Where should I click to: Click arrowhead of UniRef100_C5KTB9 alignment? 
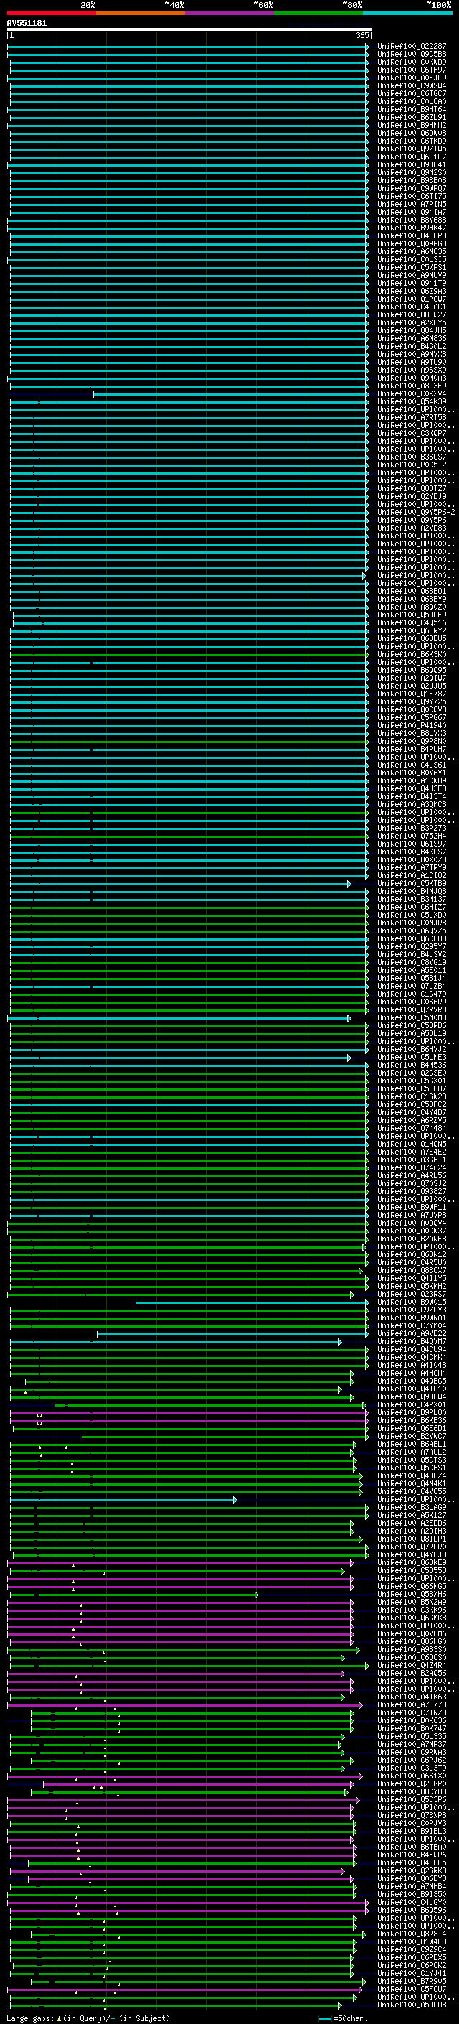[349, 884]
